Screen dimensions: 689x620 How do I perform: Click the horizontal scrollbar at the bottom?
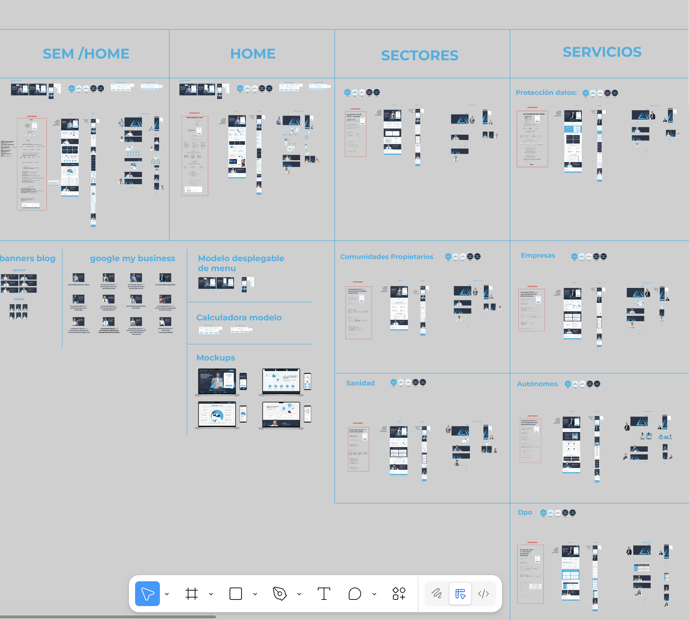(108, 616)
